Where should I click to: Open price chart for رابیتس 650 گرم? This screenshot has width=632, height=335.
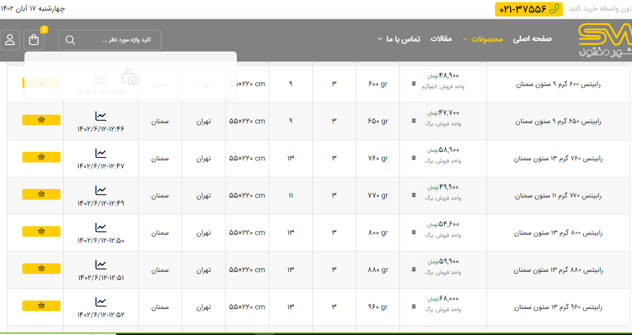(x=100, y=116)
